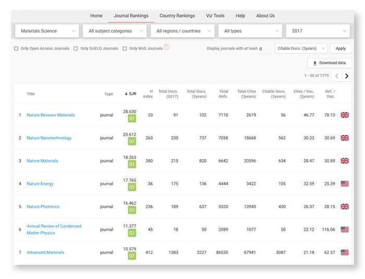The width and height of the screenshot is (365, 279).
Task: Expand All subject categories dropdown
Action: pyautogui.click(x=115, y=31)
